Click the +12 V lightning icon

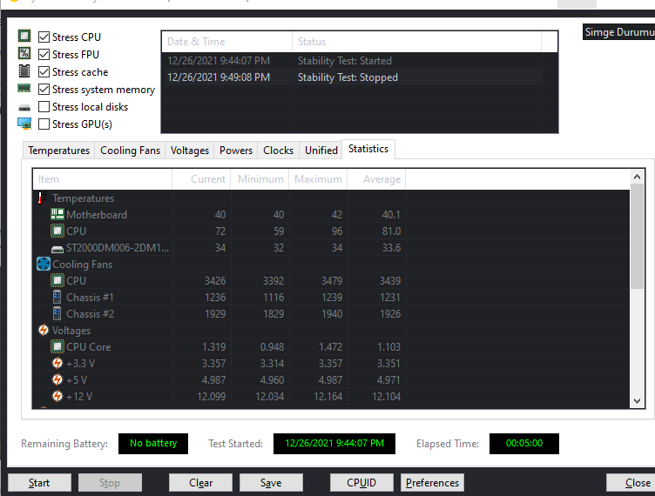57,396
